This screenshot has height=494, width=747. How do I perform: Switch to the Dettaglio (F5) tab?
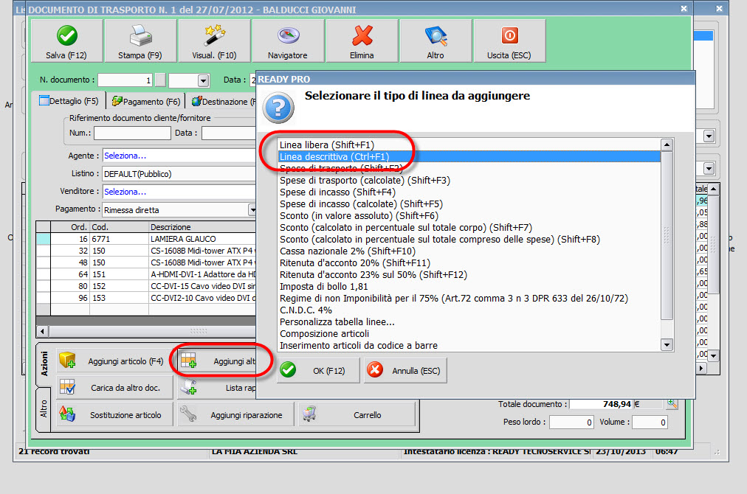[69, 101]
